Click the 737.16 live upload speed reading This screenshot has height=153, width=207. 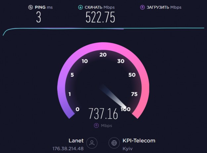pyautogui.click(x=103, y=114)
